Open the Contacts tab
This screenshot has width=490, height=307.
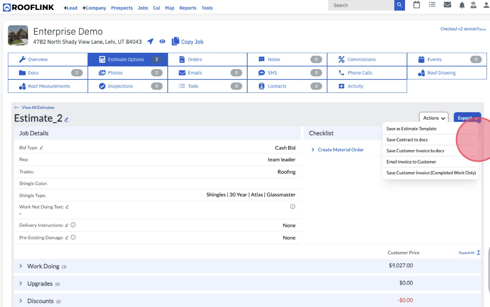click(287, 86)
